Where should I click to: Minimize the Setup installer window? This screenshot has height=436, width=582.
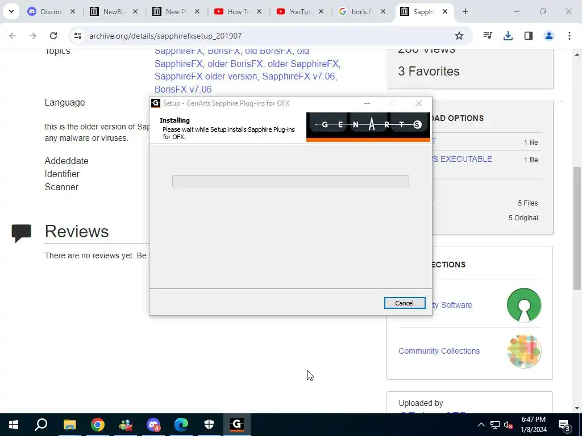pos(367,103)
